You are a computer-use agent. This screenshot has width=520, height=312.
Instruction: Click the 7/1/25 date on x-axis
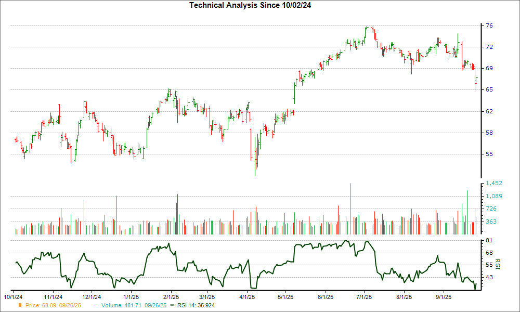[364, 297]
